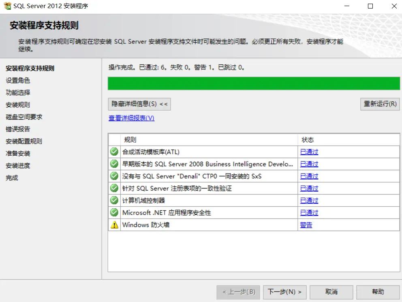The height and width of the screenshot is (302, 402).
Task: Click green check icon for SQL Server 2008 Business Intelligence row
Action: pyautogui.click(x=114, y=164)
